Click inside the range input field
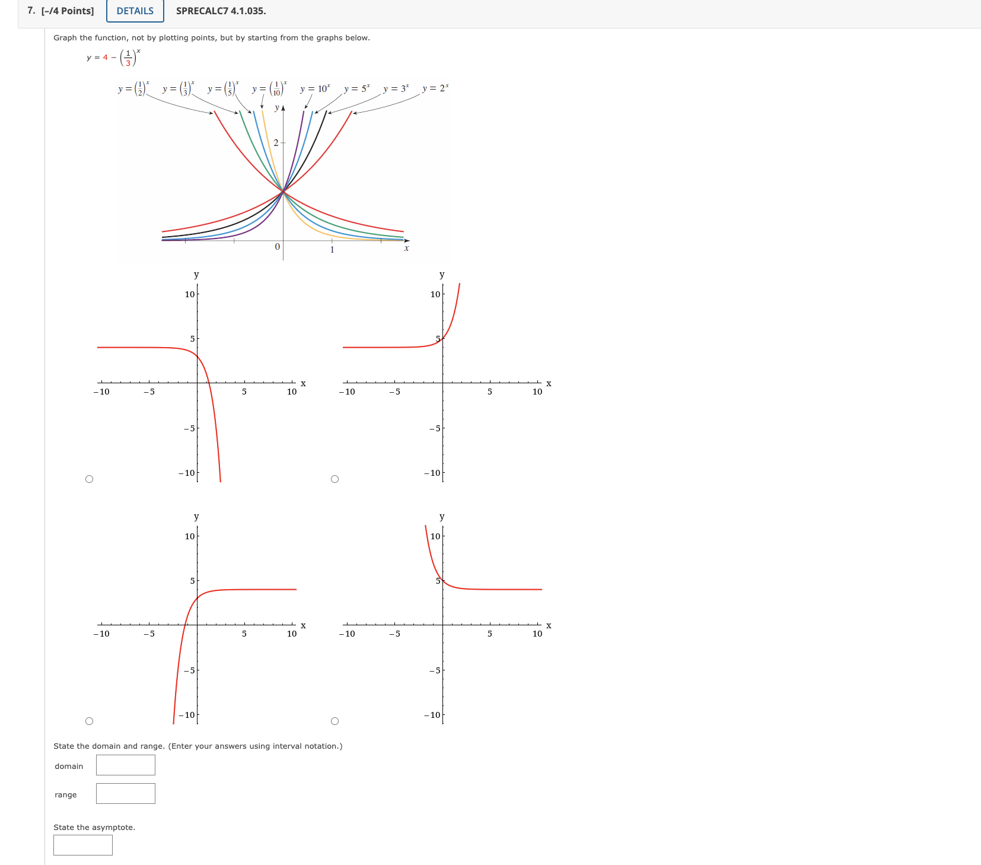Screen dimensions: 981x865 125,793
